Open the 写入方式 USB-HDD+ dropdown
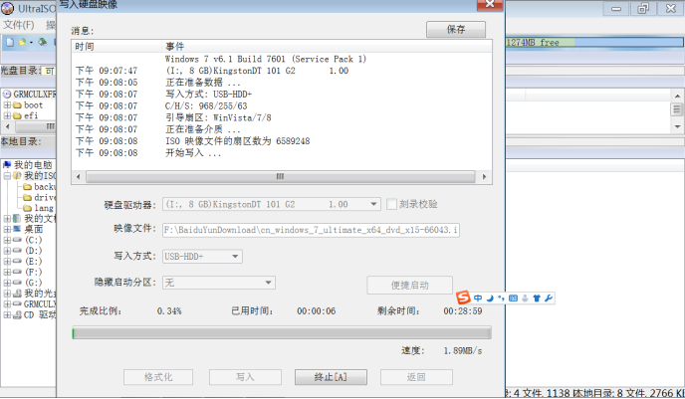 235,257
